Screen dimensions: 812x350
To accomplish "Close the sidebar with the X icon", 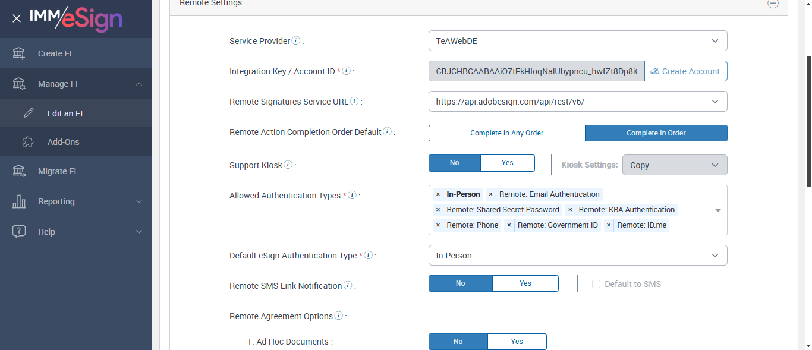I will pos(17,18).
